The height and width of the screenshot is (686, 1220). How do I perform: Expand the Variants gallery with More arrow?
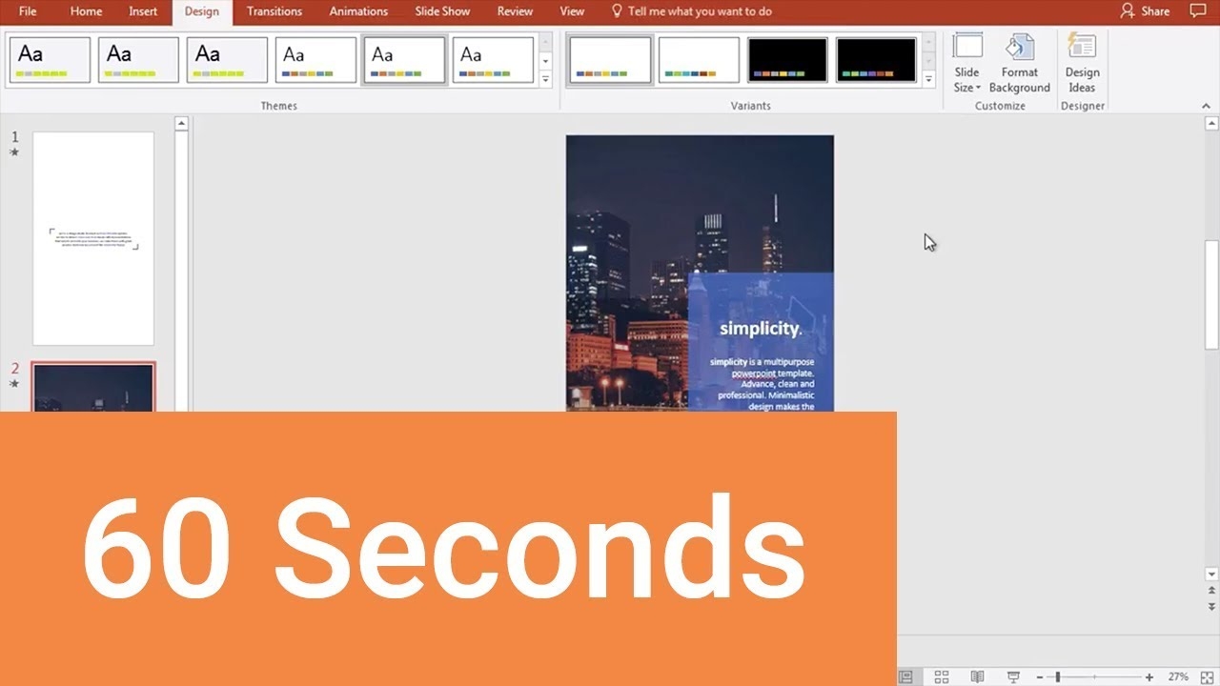929,80
